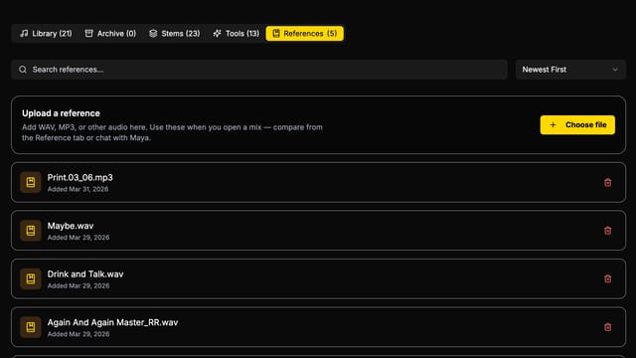The image size is (636, 358).
Task: Click the layers icon on Stems tab
Action: click(153, 33)
